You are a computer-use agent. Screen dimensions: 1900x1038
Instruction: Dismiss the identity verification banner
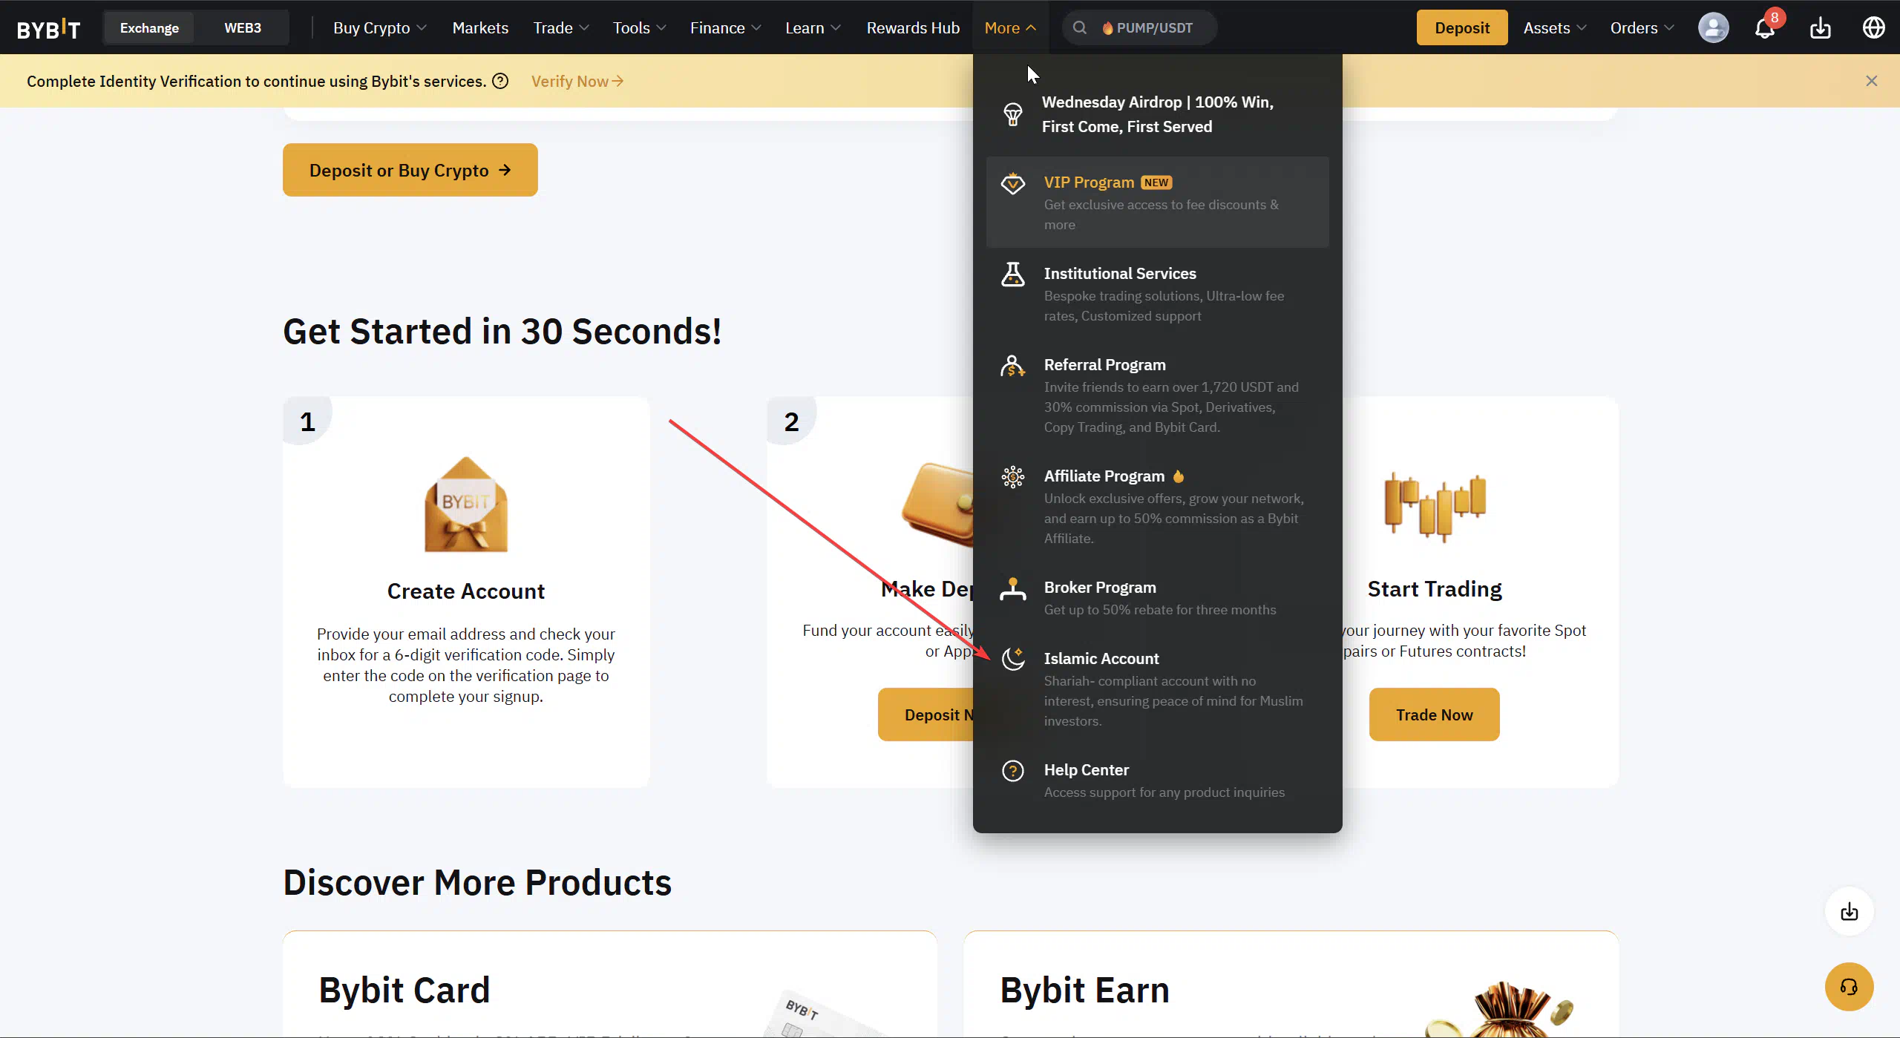[x=1871, y=81]
